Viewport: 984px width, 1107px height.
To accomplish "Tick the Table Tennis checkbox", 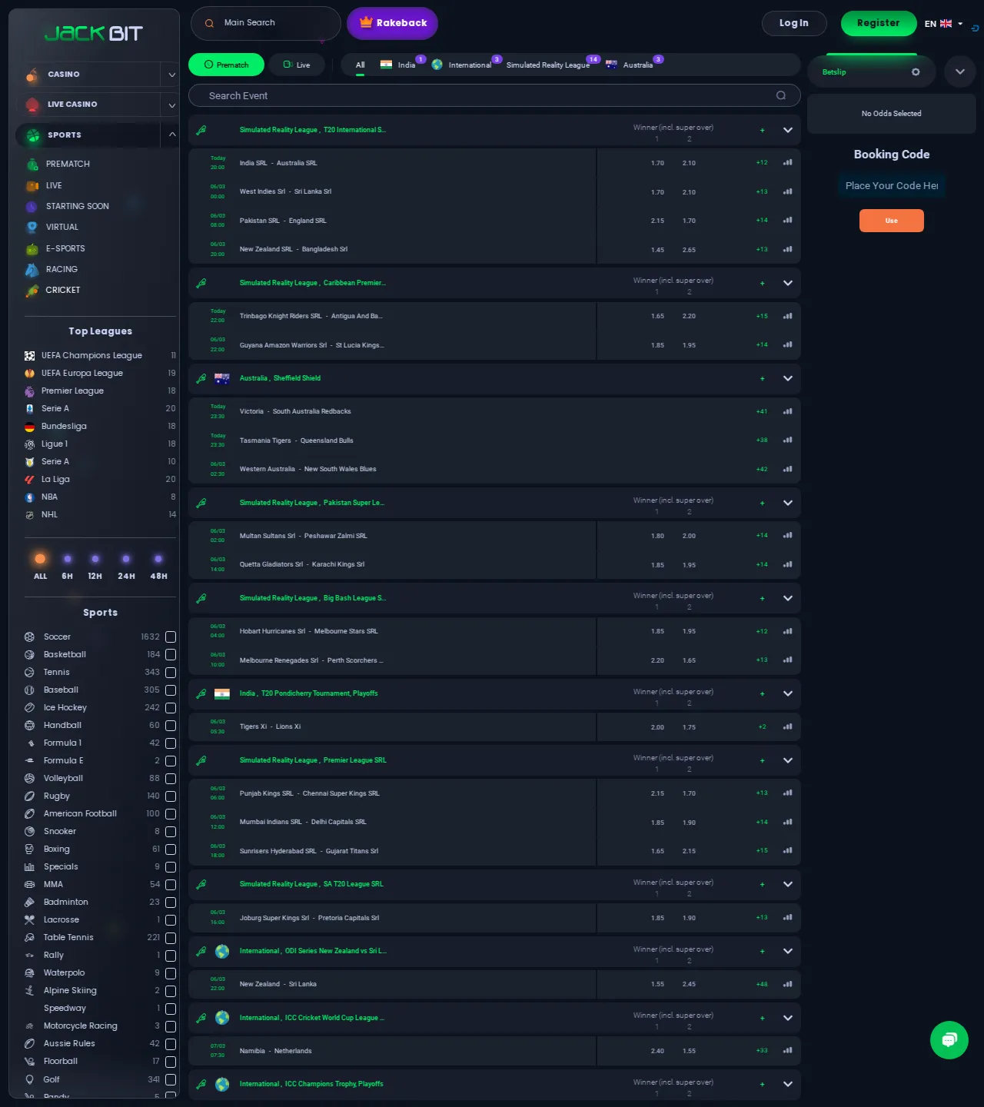I will pos(171,937).
